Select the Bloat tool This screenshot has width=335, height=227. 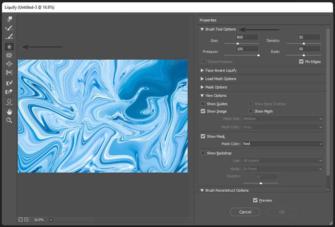coord(9,64)
